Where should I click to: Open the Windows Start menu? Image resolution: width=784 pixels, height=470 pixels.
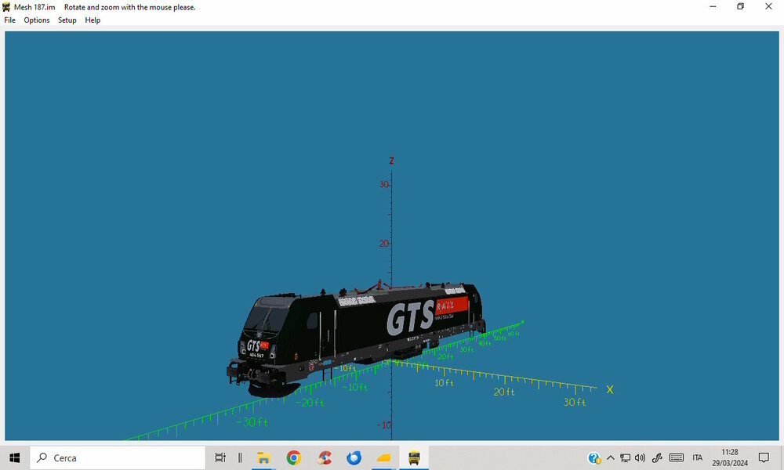[14, 457]
